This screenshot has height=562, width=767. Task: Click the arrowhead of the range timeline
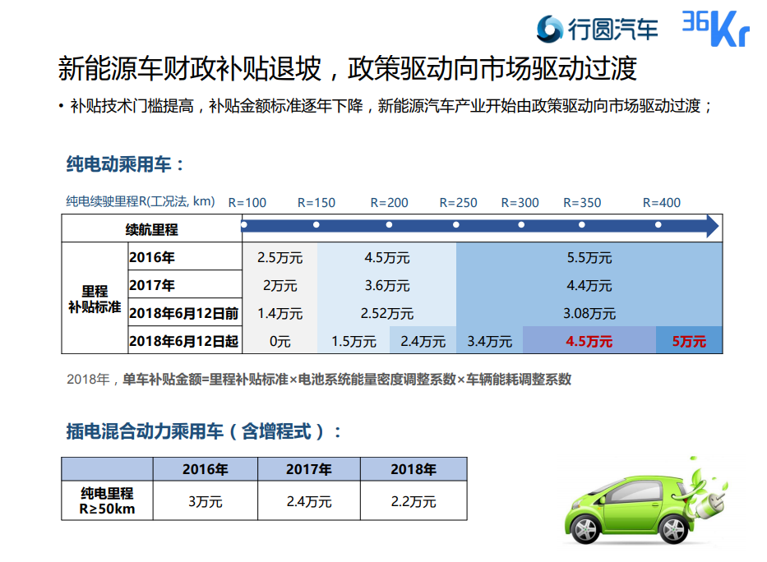712,226
